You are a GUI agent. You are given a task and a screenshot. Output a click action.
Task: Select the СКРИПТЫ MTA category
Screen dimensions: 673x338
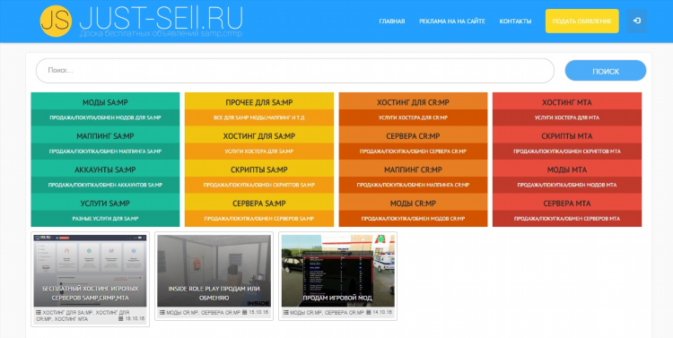567,136
